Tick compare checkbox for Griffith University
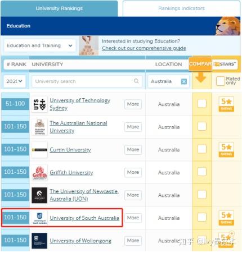This screenshot has height=253, width=242. pos(202,172)
